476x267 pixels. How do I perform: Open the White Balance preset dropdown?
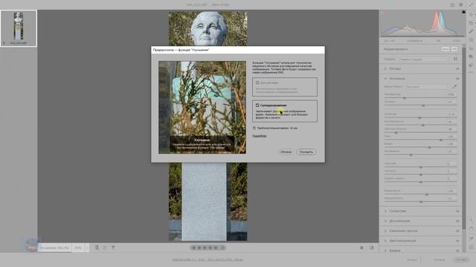tap(427, 87)
